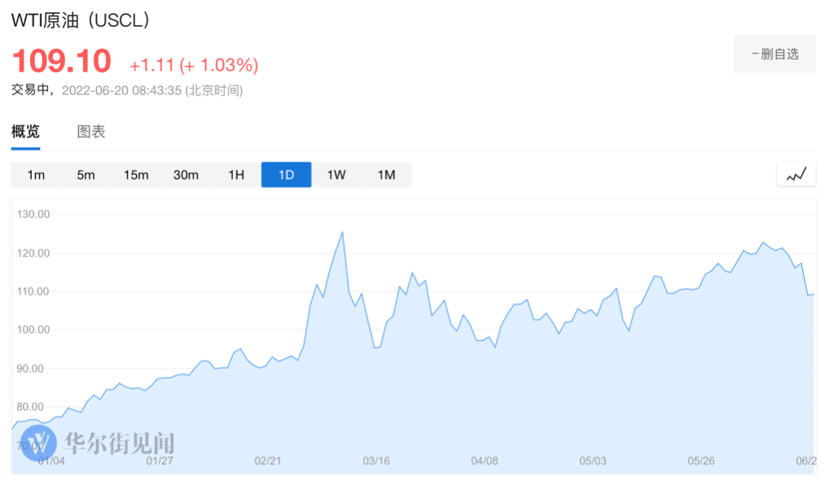Remove WTI from watchlist via 删自选
Viewport: 834px width, 480px height.
(x=775, y=54)
